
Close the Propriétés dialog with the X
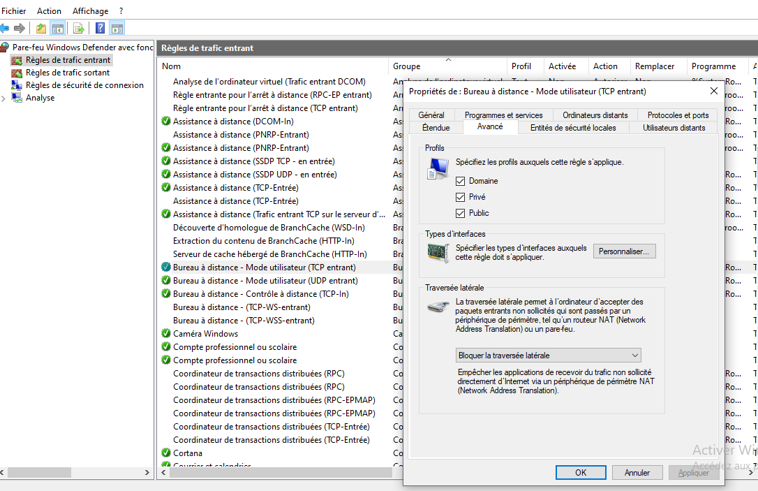pyautogui.click(x=713, y=91)
